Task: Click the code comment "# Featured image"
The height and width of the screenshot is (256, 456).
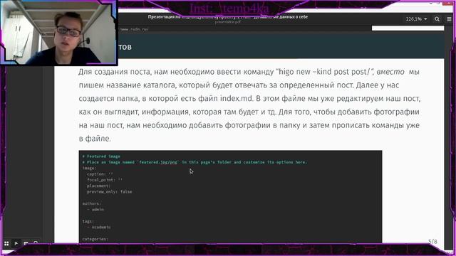Action: pyautogui.click(x=101, y=156)
